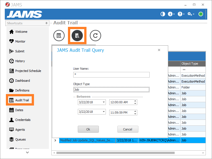Open the info menu in header

coord(171,14)
